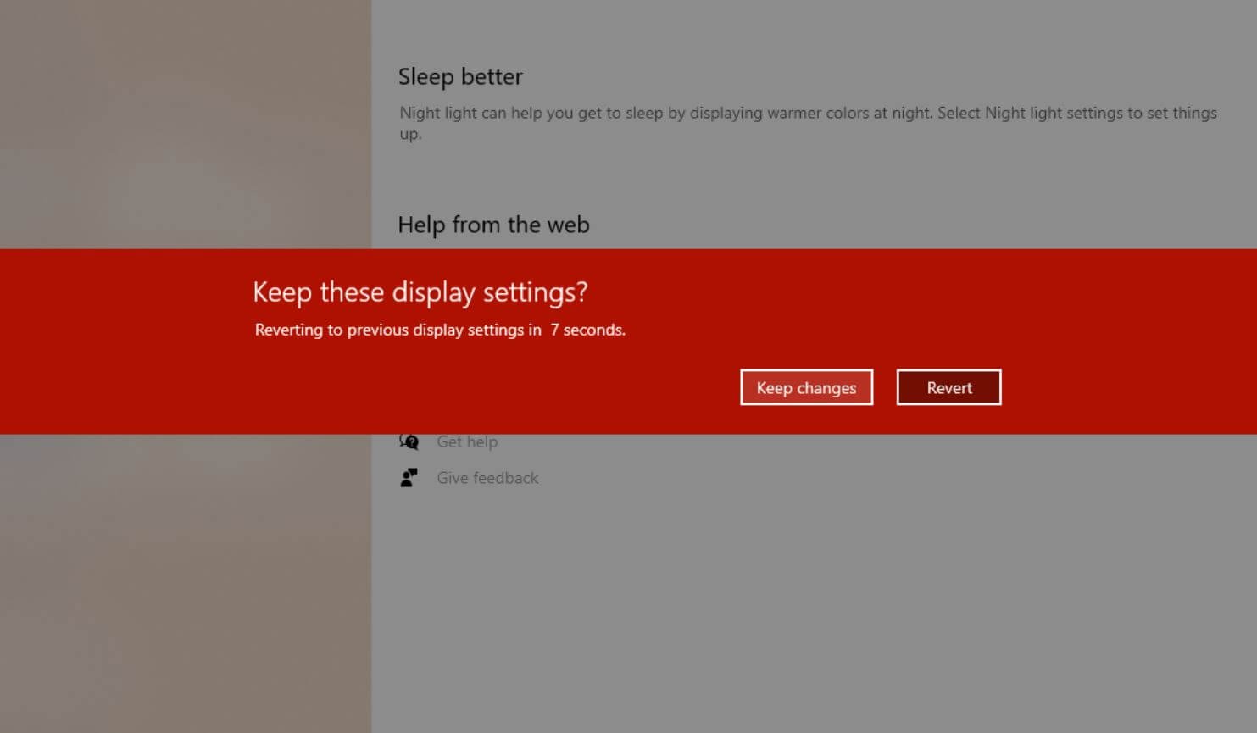Screen dimensions: 1257x733
Task: Click the Give feedback person icon
Action: click(409, 478)
